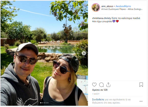Click the ann_akous username

click(107, 6)
